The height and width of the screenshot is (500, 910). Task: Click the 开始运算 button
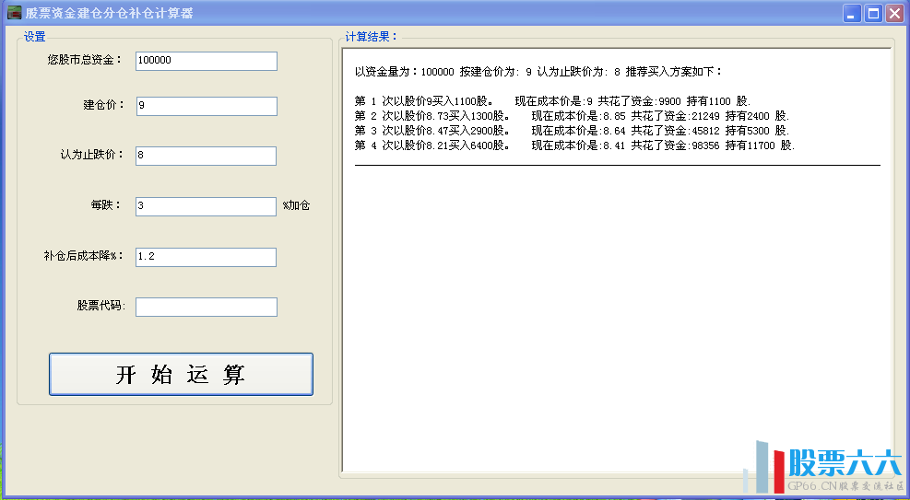tap(181, 374)
